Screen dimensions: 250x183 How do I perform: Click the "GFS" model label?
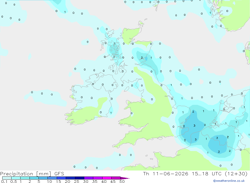pos(59,174)
